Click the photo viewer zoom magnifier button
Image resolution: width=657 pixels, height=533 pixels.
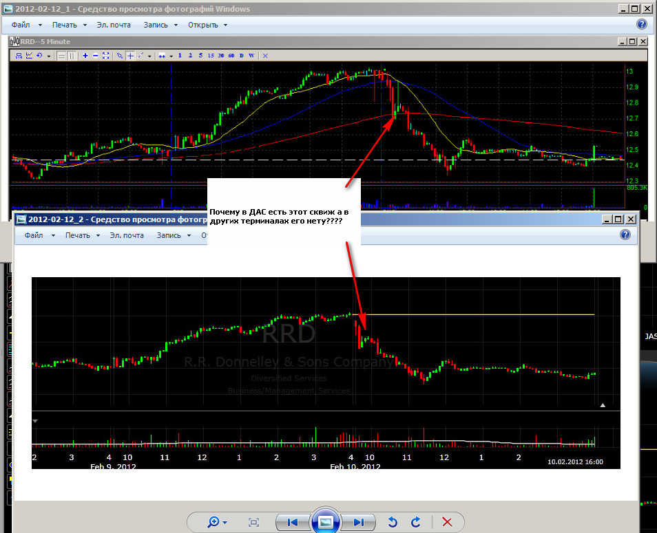[217, 522]
